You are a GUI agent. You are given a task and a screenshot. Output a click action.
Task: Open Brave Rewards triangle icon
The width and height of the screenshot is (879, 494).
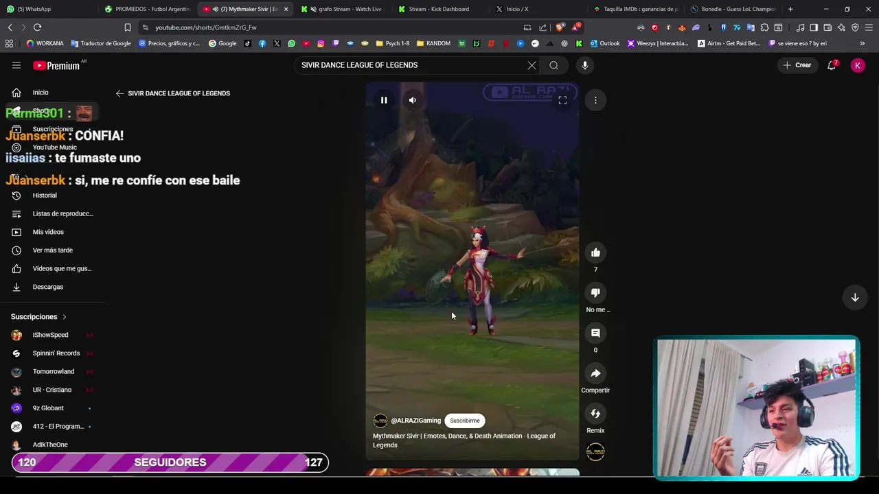[575, 27]
